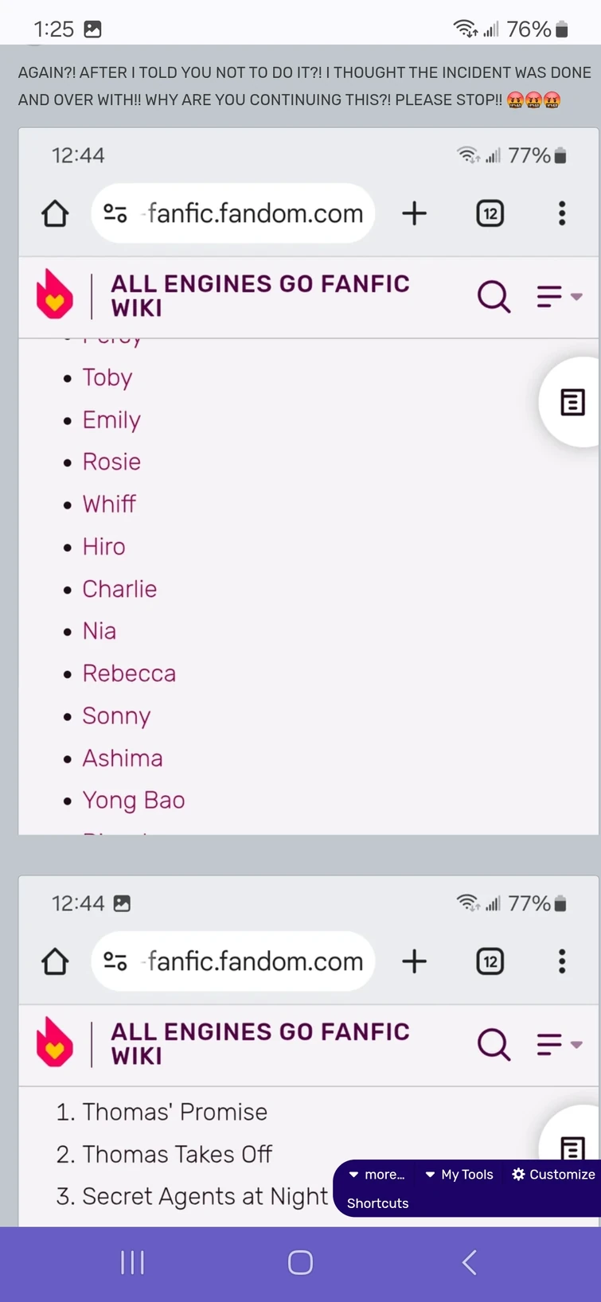
Task: Open the Whiff character page link
Action: point(109,504)
